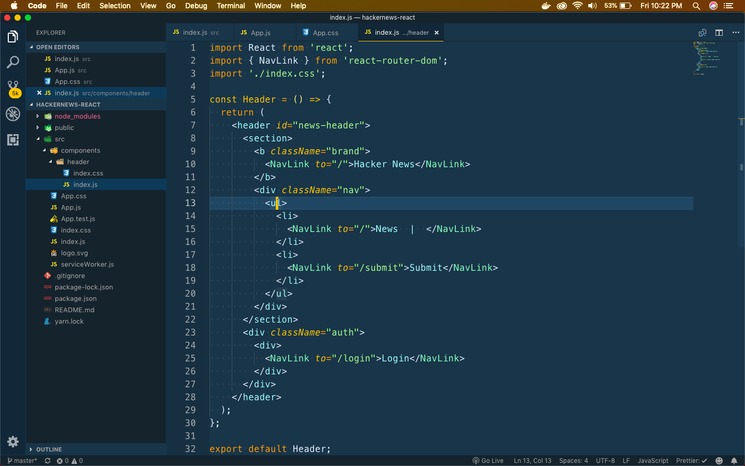Change encoding via UTF-8 indicator
The image size is (745, 466).
[605, 461]
